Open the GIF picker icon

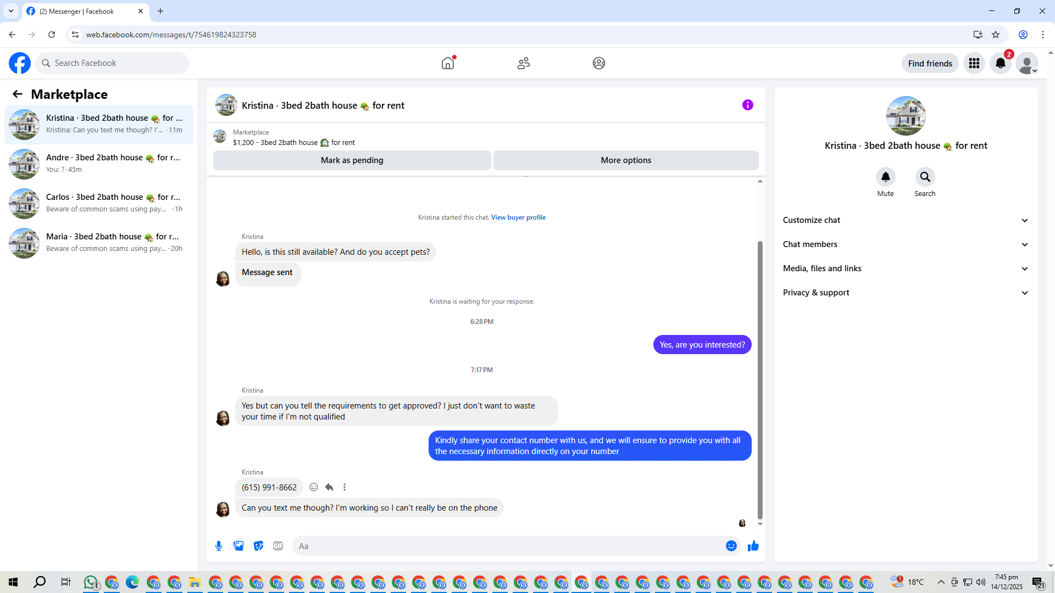[278, 546]
